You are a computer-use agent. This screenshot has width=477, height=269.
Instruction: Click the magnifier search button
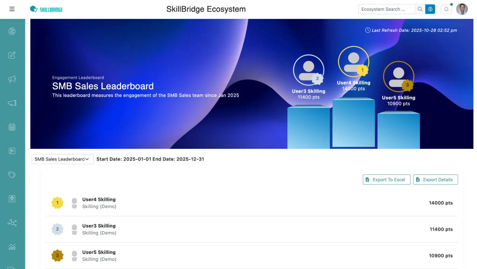(x=420, y=9)
